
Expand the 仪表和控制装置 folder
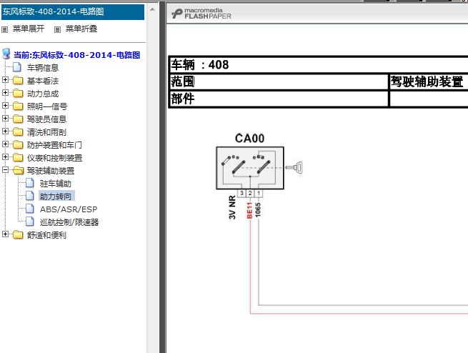(x=5, y=156)
